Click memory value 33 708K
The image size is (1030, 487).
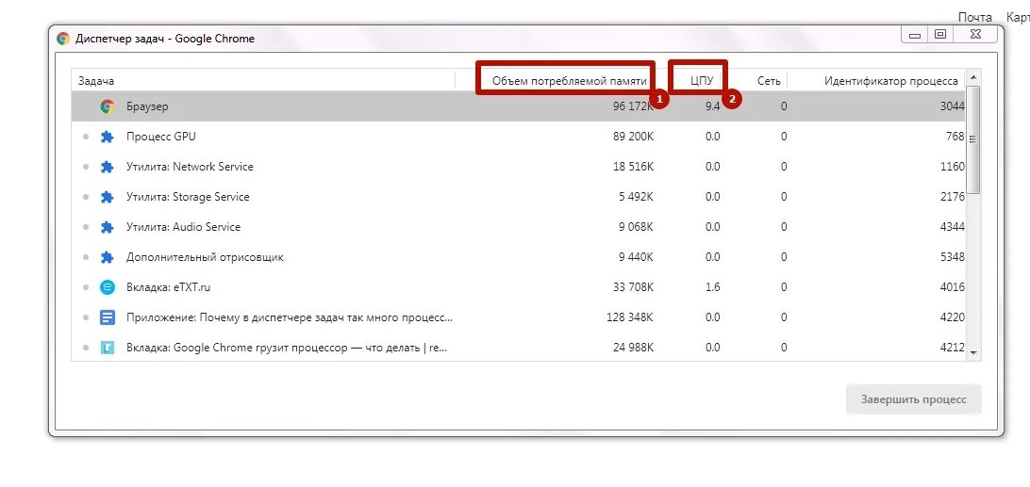point(633,287)
